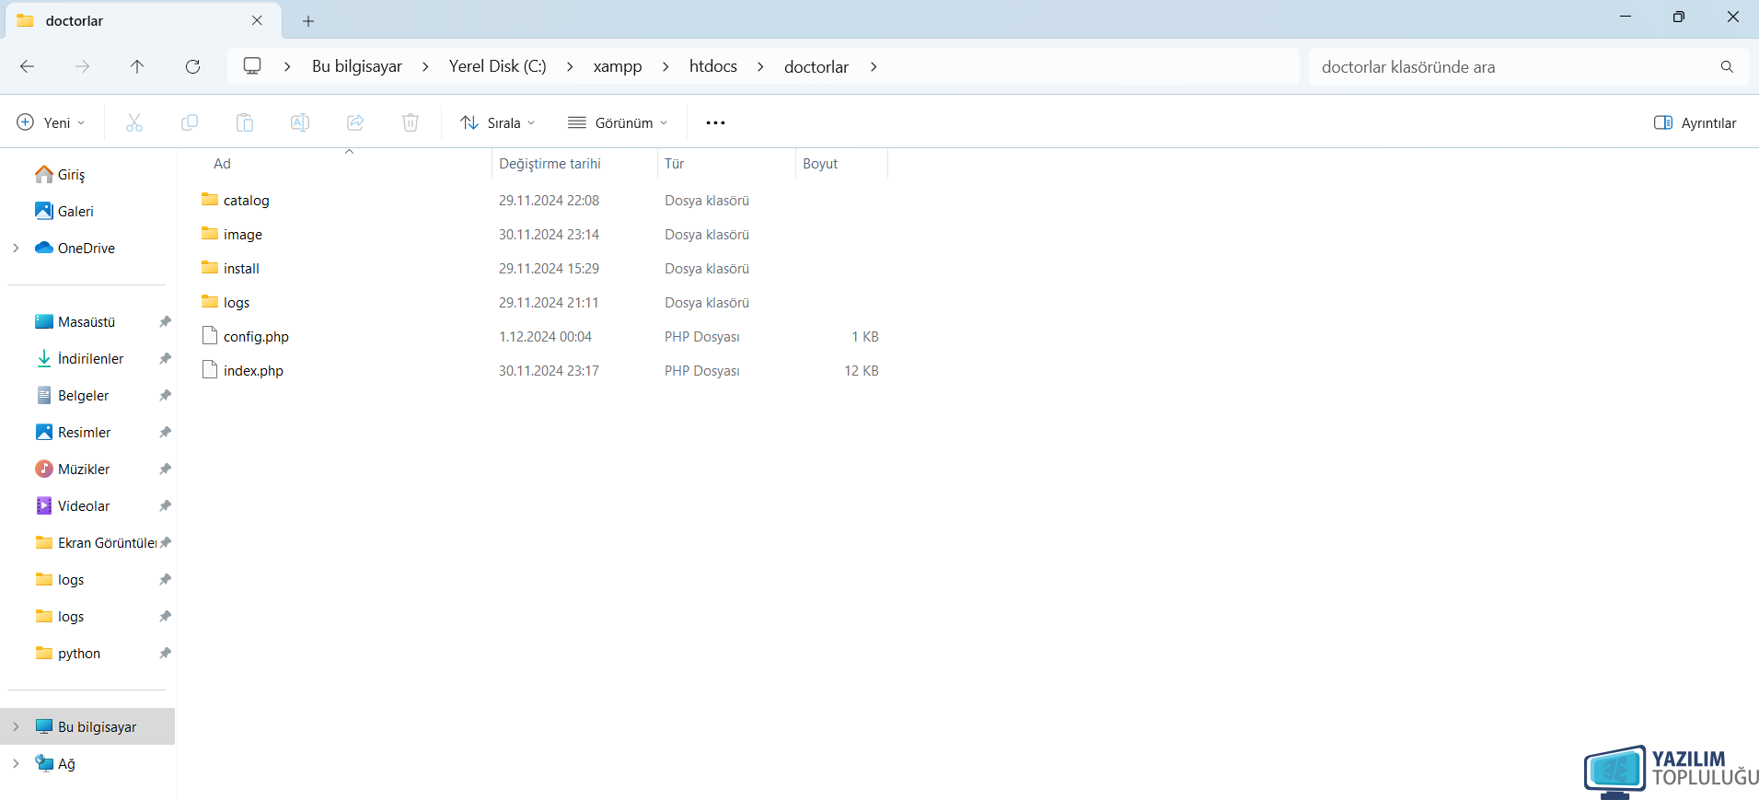
Task: Click the Paste clipboard icon
Action: (x=245, y=122)
